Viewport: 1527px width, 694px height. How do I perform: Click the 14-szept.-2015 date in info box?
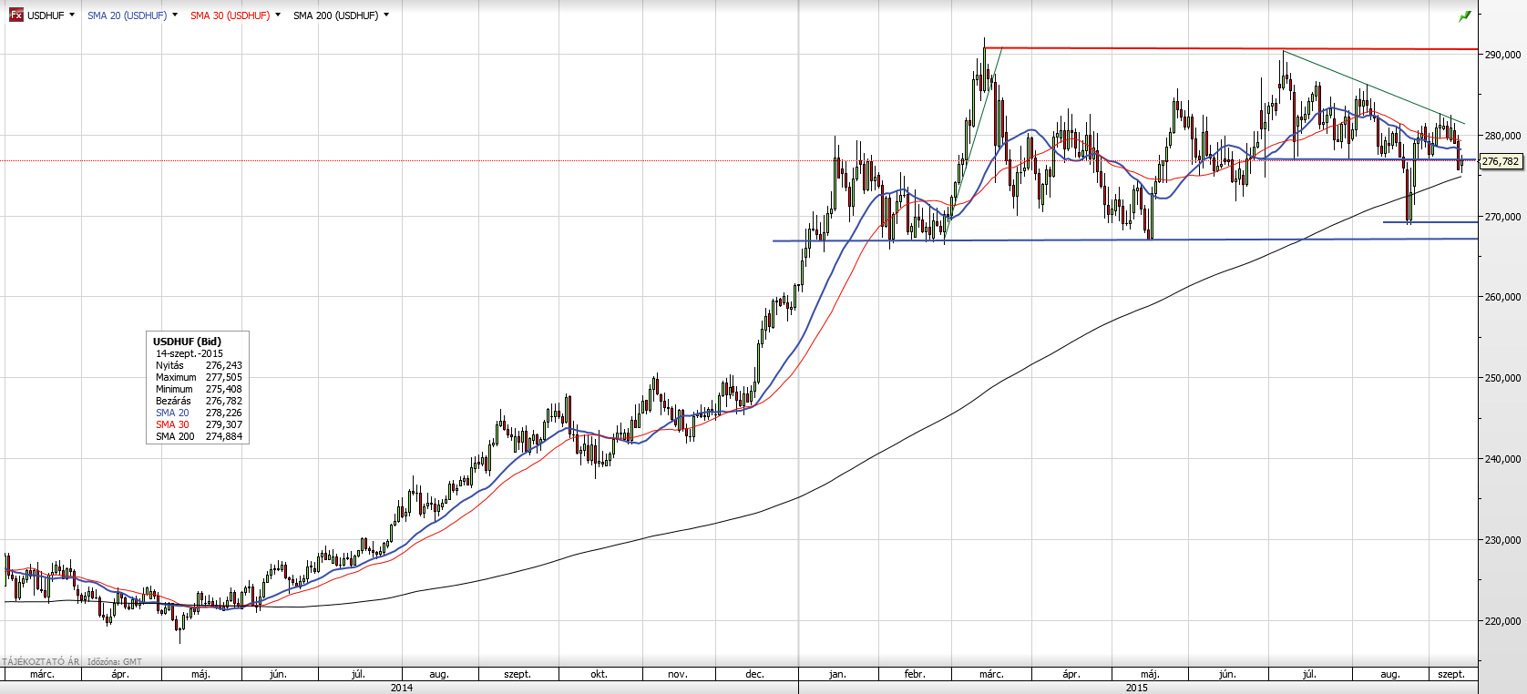tap(189, 353)
